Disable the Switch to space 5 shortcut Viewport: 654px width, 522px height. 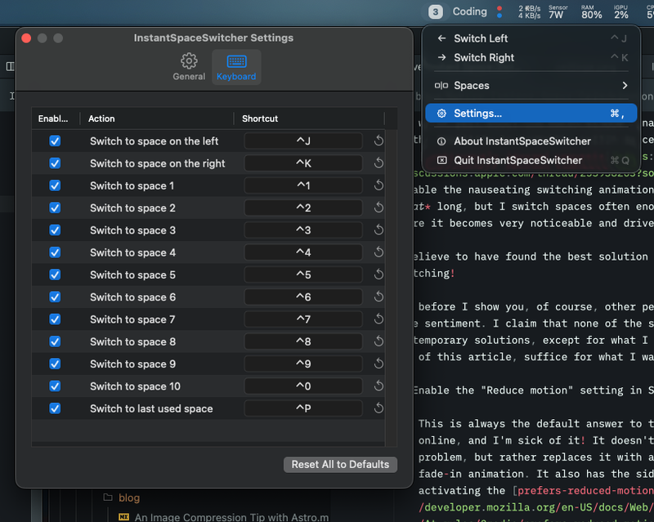pyautogui.click(x=54, y=274)
